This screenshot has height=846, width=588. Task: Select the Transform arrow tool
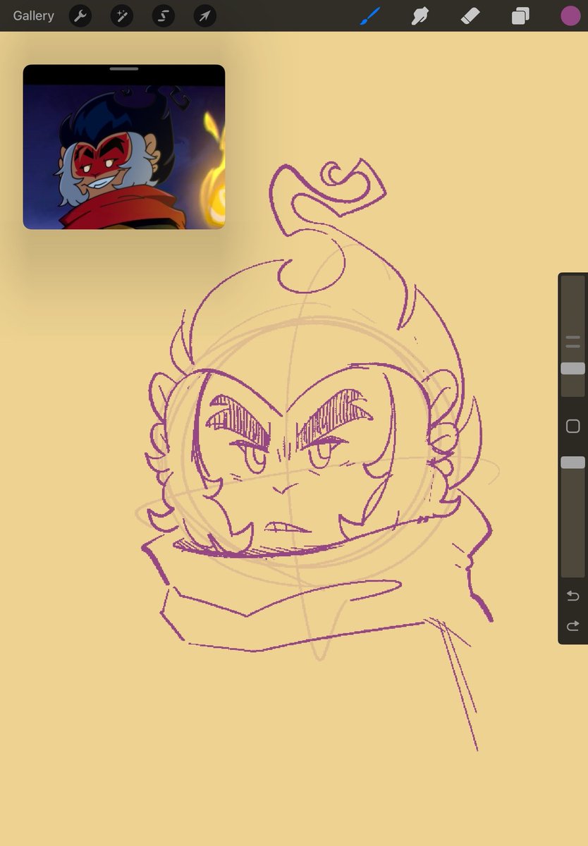click(x=204, y=16)
